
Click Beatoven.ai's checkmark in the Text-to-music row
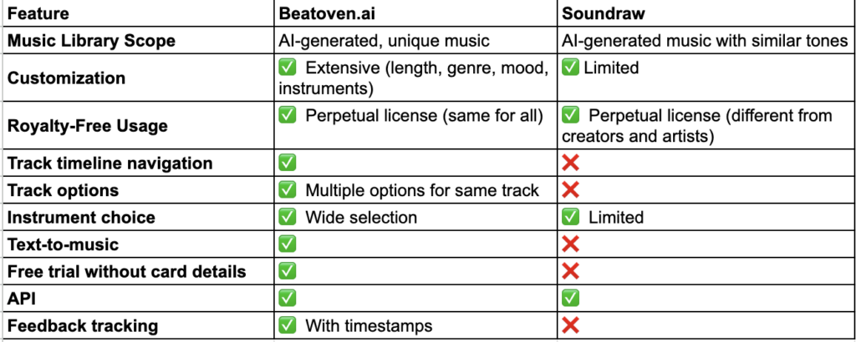click(x=288, y=244)
